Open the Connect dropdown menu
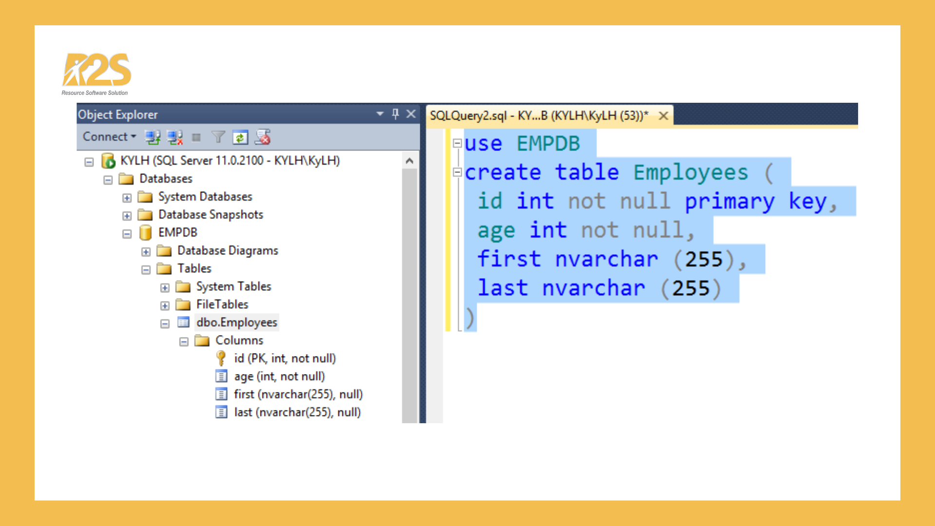The height and width of the screenshot is (526, 935). pyautogui.click(x=108, y=137)
